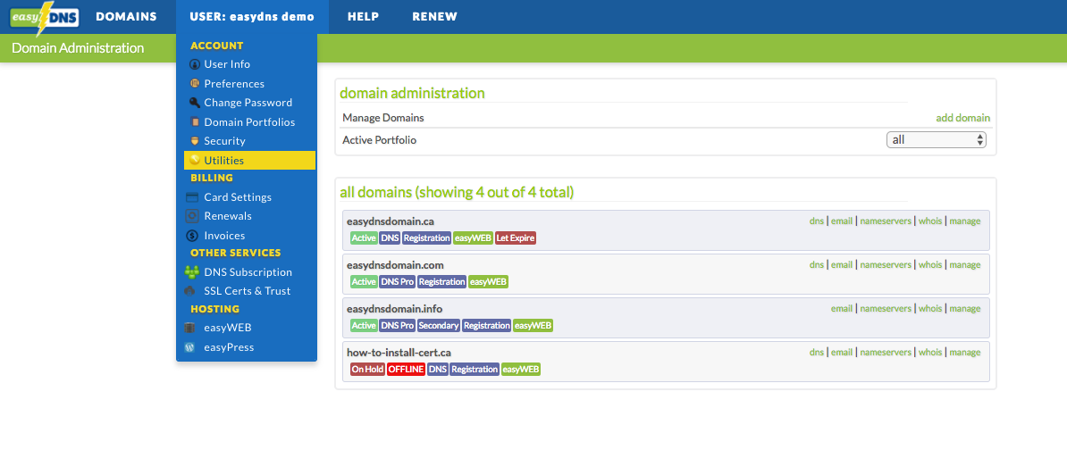Click the how-to-install-cert.ca domain name

click(x=399, y=353)
